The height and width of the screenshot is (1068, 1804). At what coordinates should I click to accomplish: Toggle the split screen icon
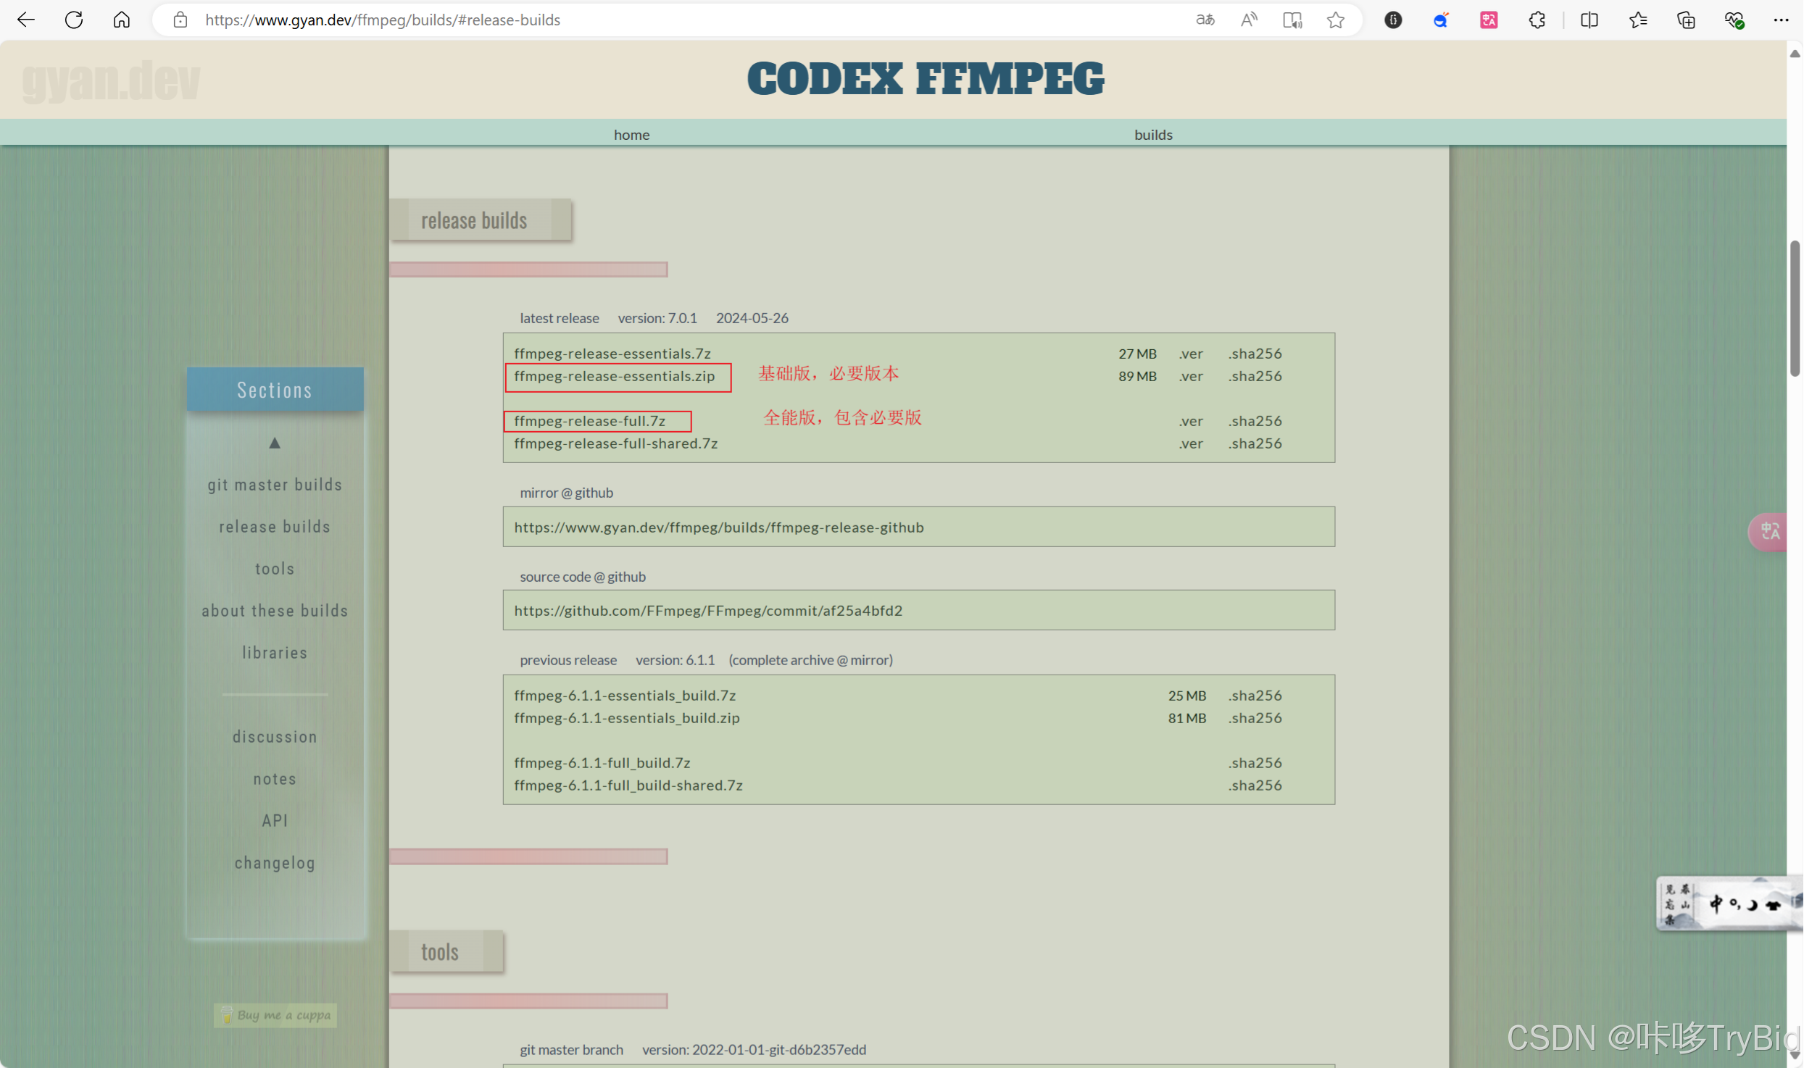click(1589, 20)
